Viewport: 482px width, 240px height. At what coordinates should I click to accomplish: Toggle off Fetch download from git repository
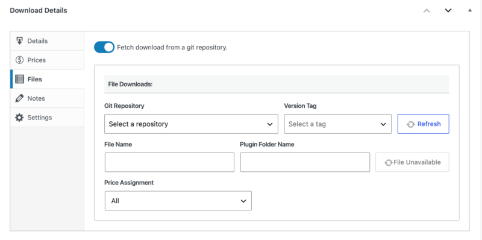click(x=104, y=48)
